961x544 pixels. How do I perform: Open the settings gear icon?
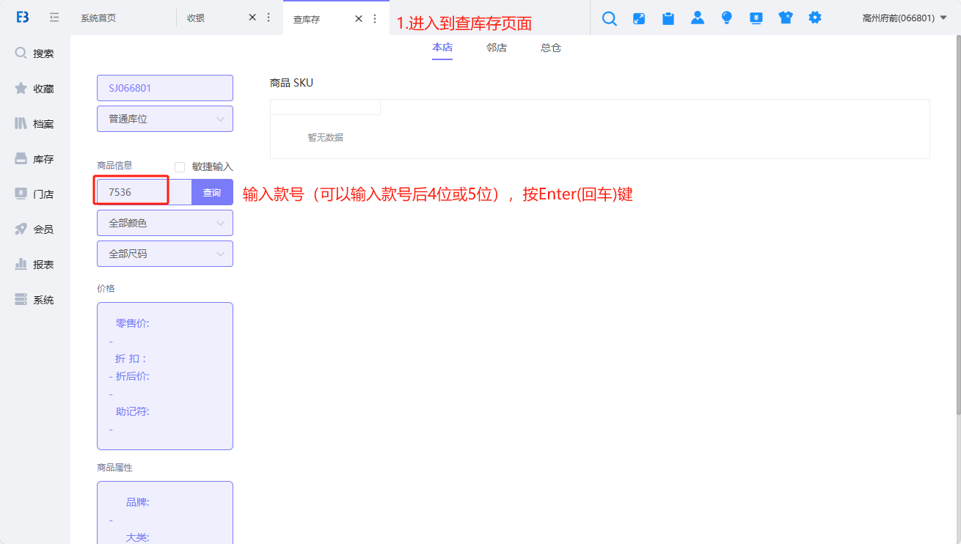[815, 18]
